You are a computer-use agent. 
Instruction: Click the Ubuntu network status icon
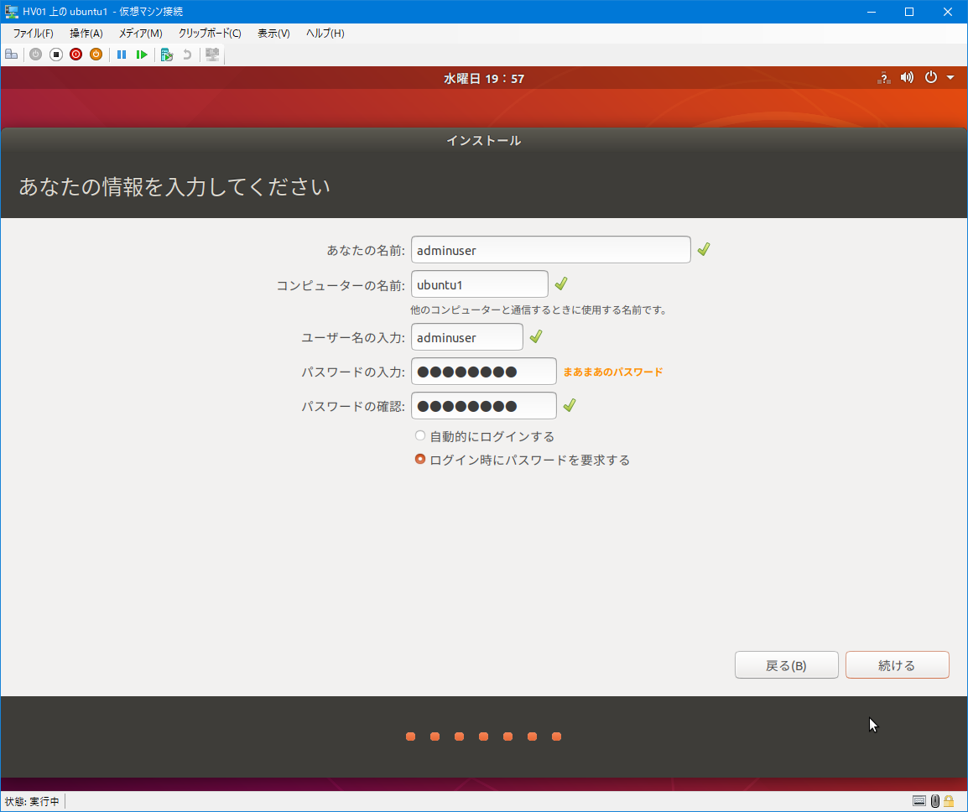(883, 78)
